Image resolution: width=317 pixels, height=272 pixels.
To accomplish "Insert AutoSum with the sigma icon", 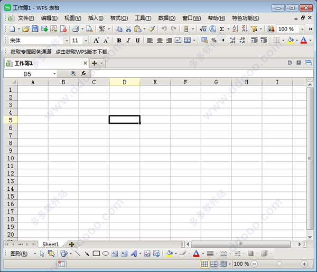I will point(222,29).
